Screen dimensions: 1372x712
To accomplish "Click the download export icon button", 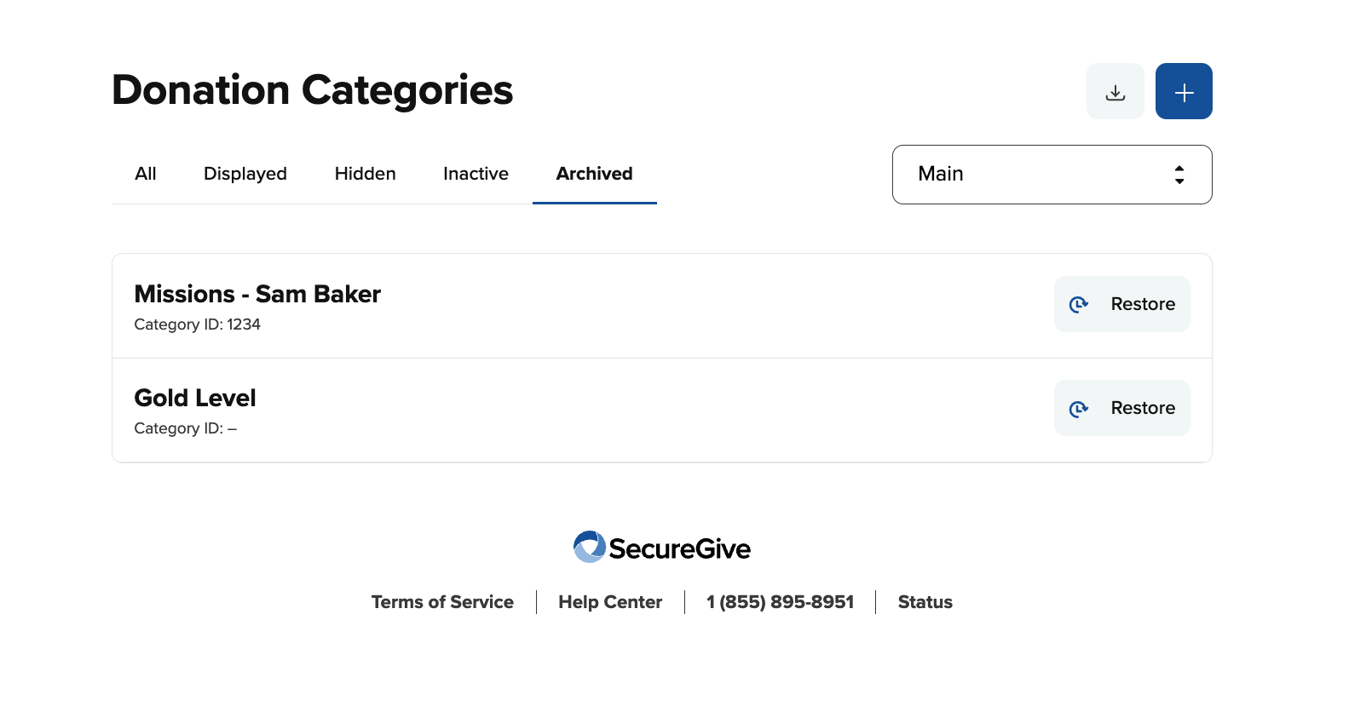I will pyautogui.click(x=1115, y=92).
